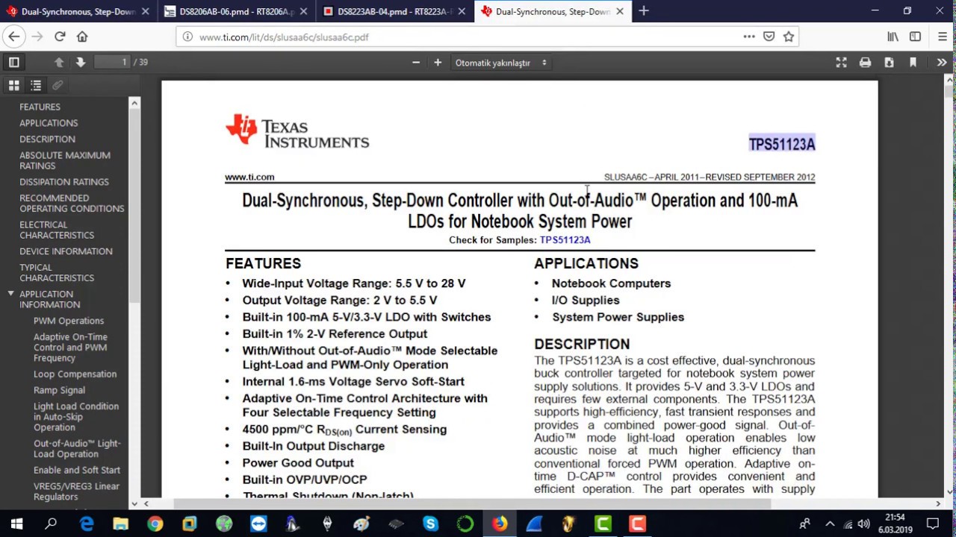Image resolution: width=956 pixels, height=537 pixels.
Task: Select Loop Compensation outline item
Action: tap(75, 374)
